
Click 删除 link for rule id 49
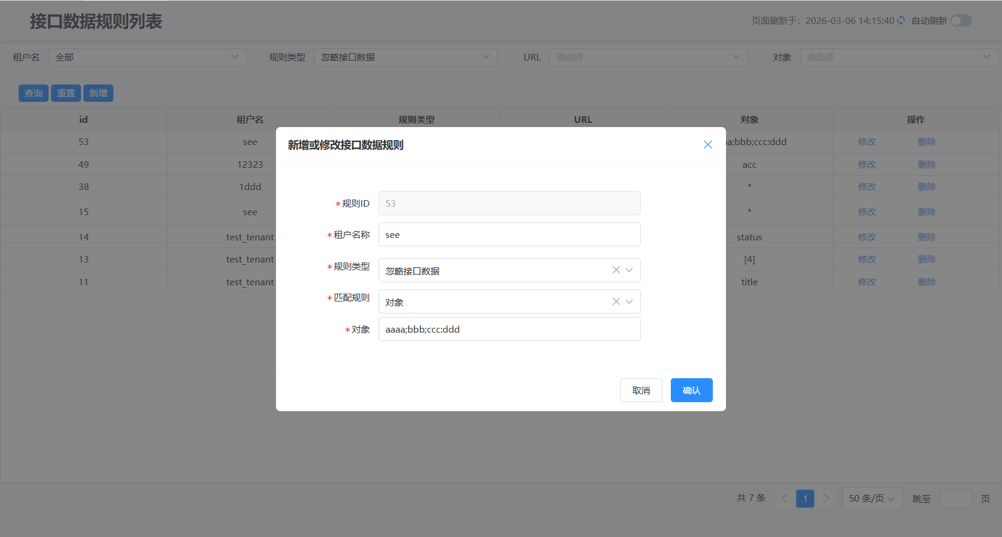pyautogui.click(x=926, y=164)
